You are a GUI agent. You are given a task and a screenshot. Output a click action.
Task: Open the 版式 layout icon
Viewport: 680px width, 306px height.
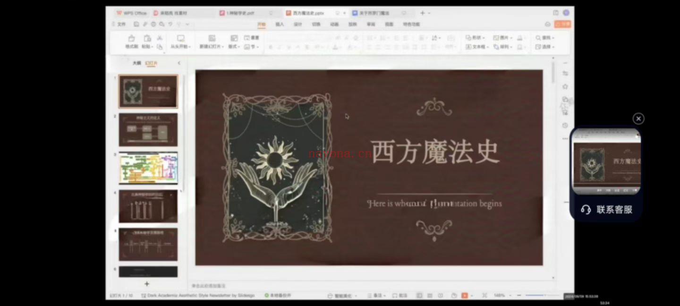234,38
